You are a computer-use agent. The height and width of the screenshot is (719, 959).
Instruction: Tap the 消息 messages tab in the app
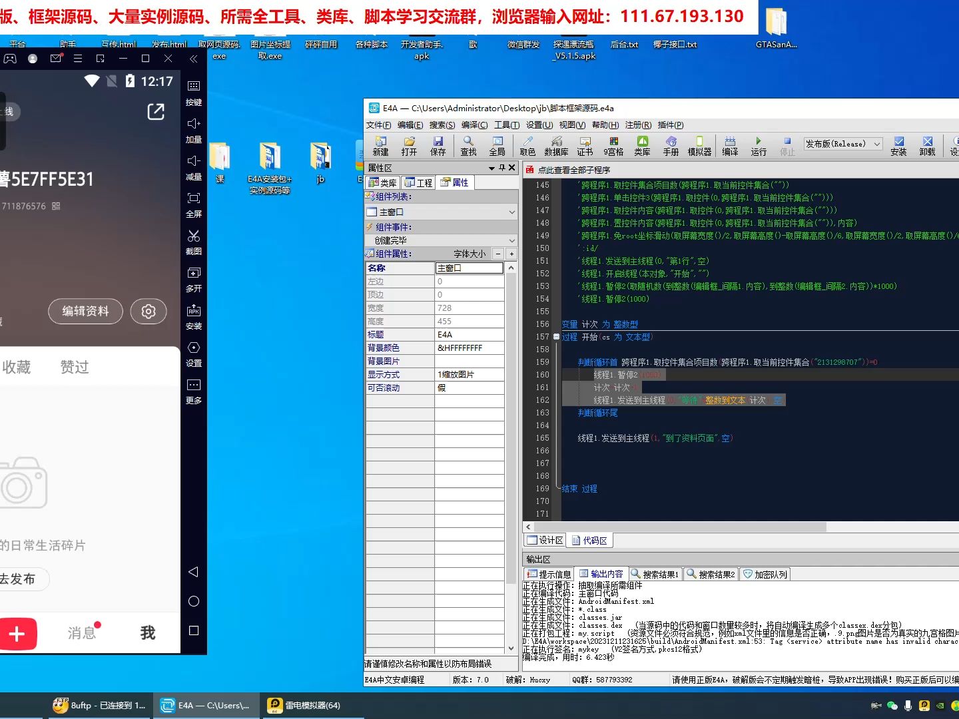[82, 632]
